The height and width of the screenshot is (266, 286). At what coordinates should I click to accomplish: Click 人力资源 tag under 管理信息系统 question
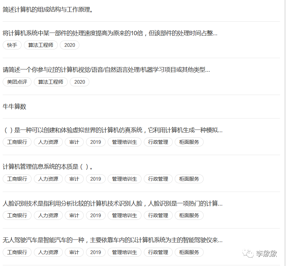point(48,179)
